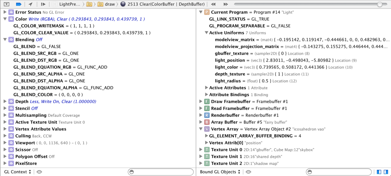391x176 pixels.
Task: Click the breakpoint toggle icon in the debug bar
Action: pos(18,4)
